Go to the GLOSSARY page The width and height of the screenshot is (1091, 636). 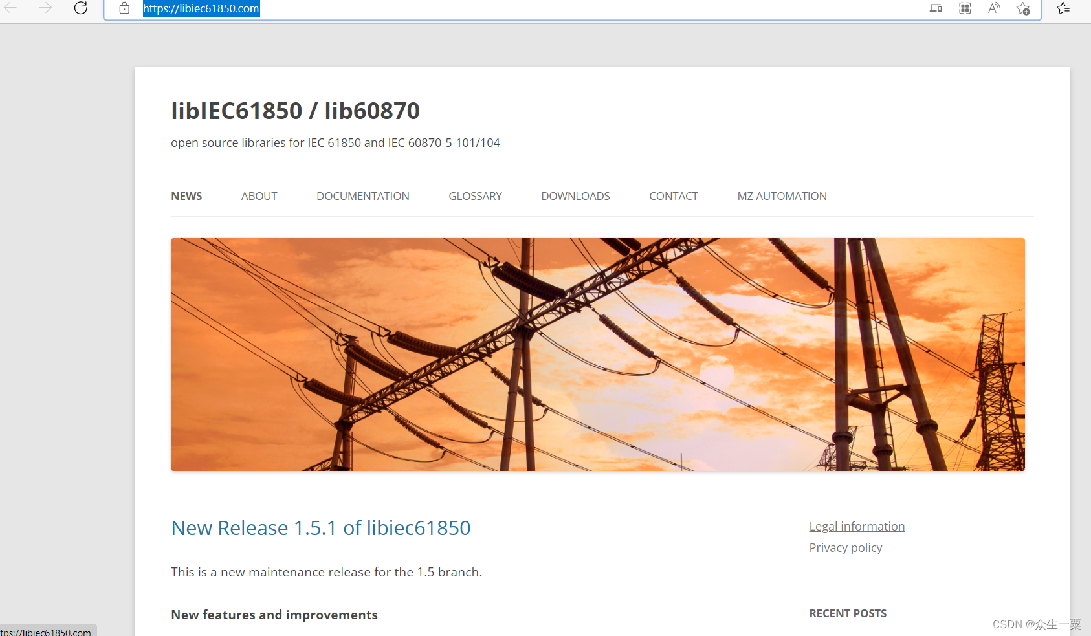(x=476, y=196)
